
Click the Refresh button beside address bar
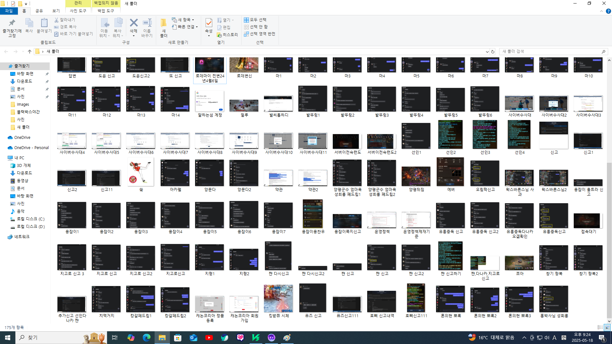point(493,52)
